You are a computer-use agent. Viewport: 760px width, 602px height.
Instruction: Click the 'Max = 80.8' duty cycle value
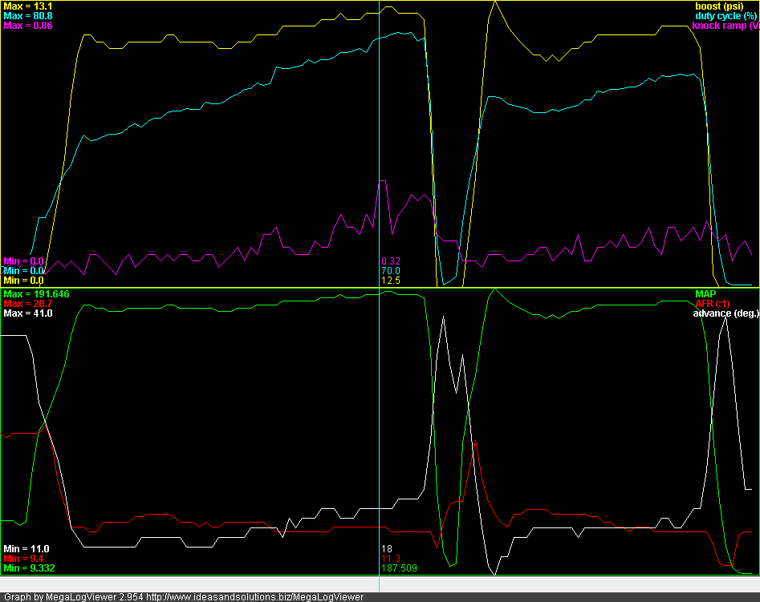[x=27, y=16]
